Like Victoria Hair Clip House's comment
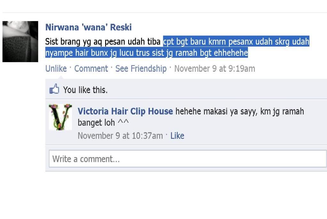The width and height of the screenshot is (327, 219). [177, 135]
